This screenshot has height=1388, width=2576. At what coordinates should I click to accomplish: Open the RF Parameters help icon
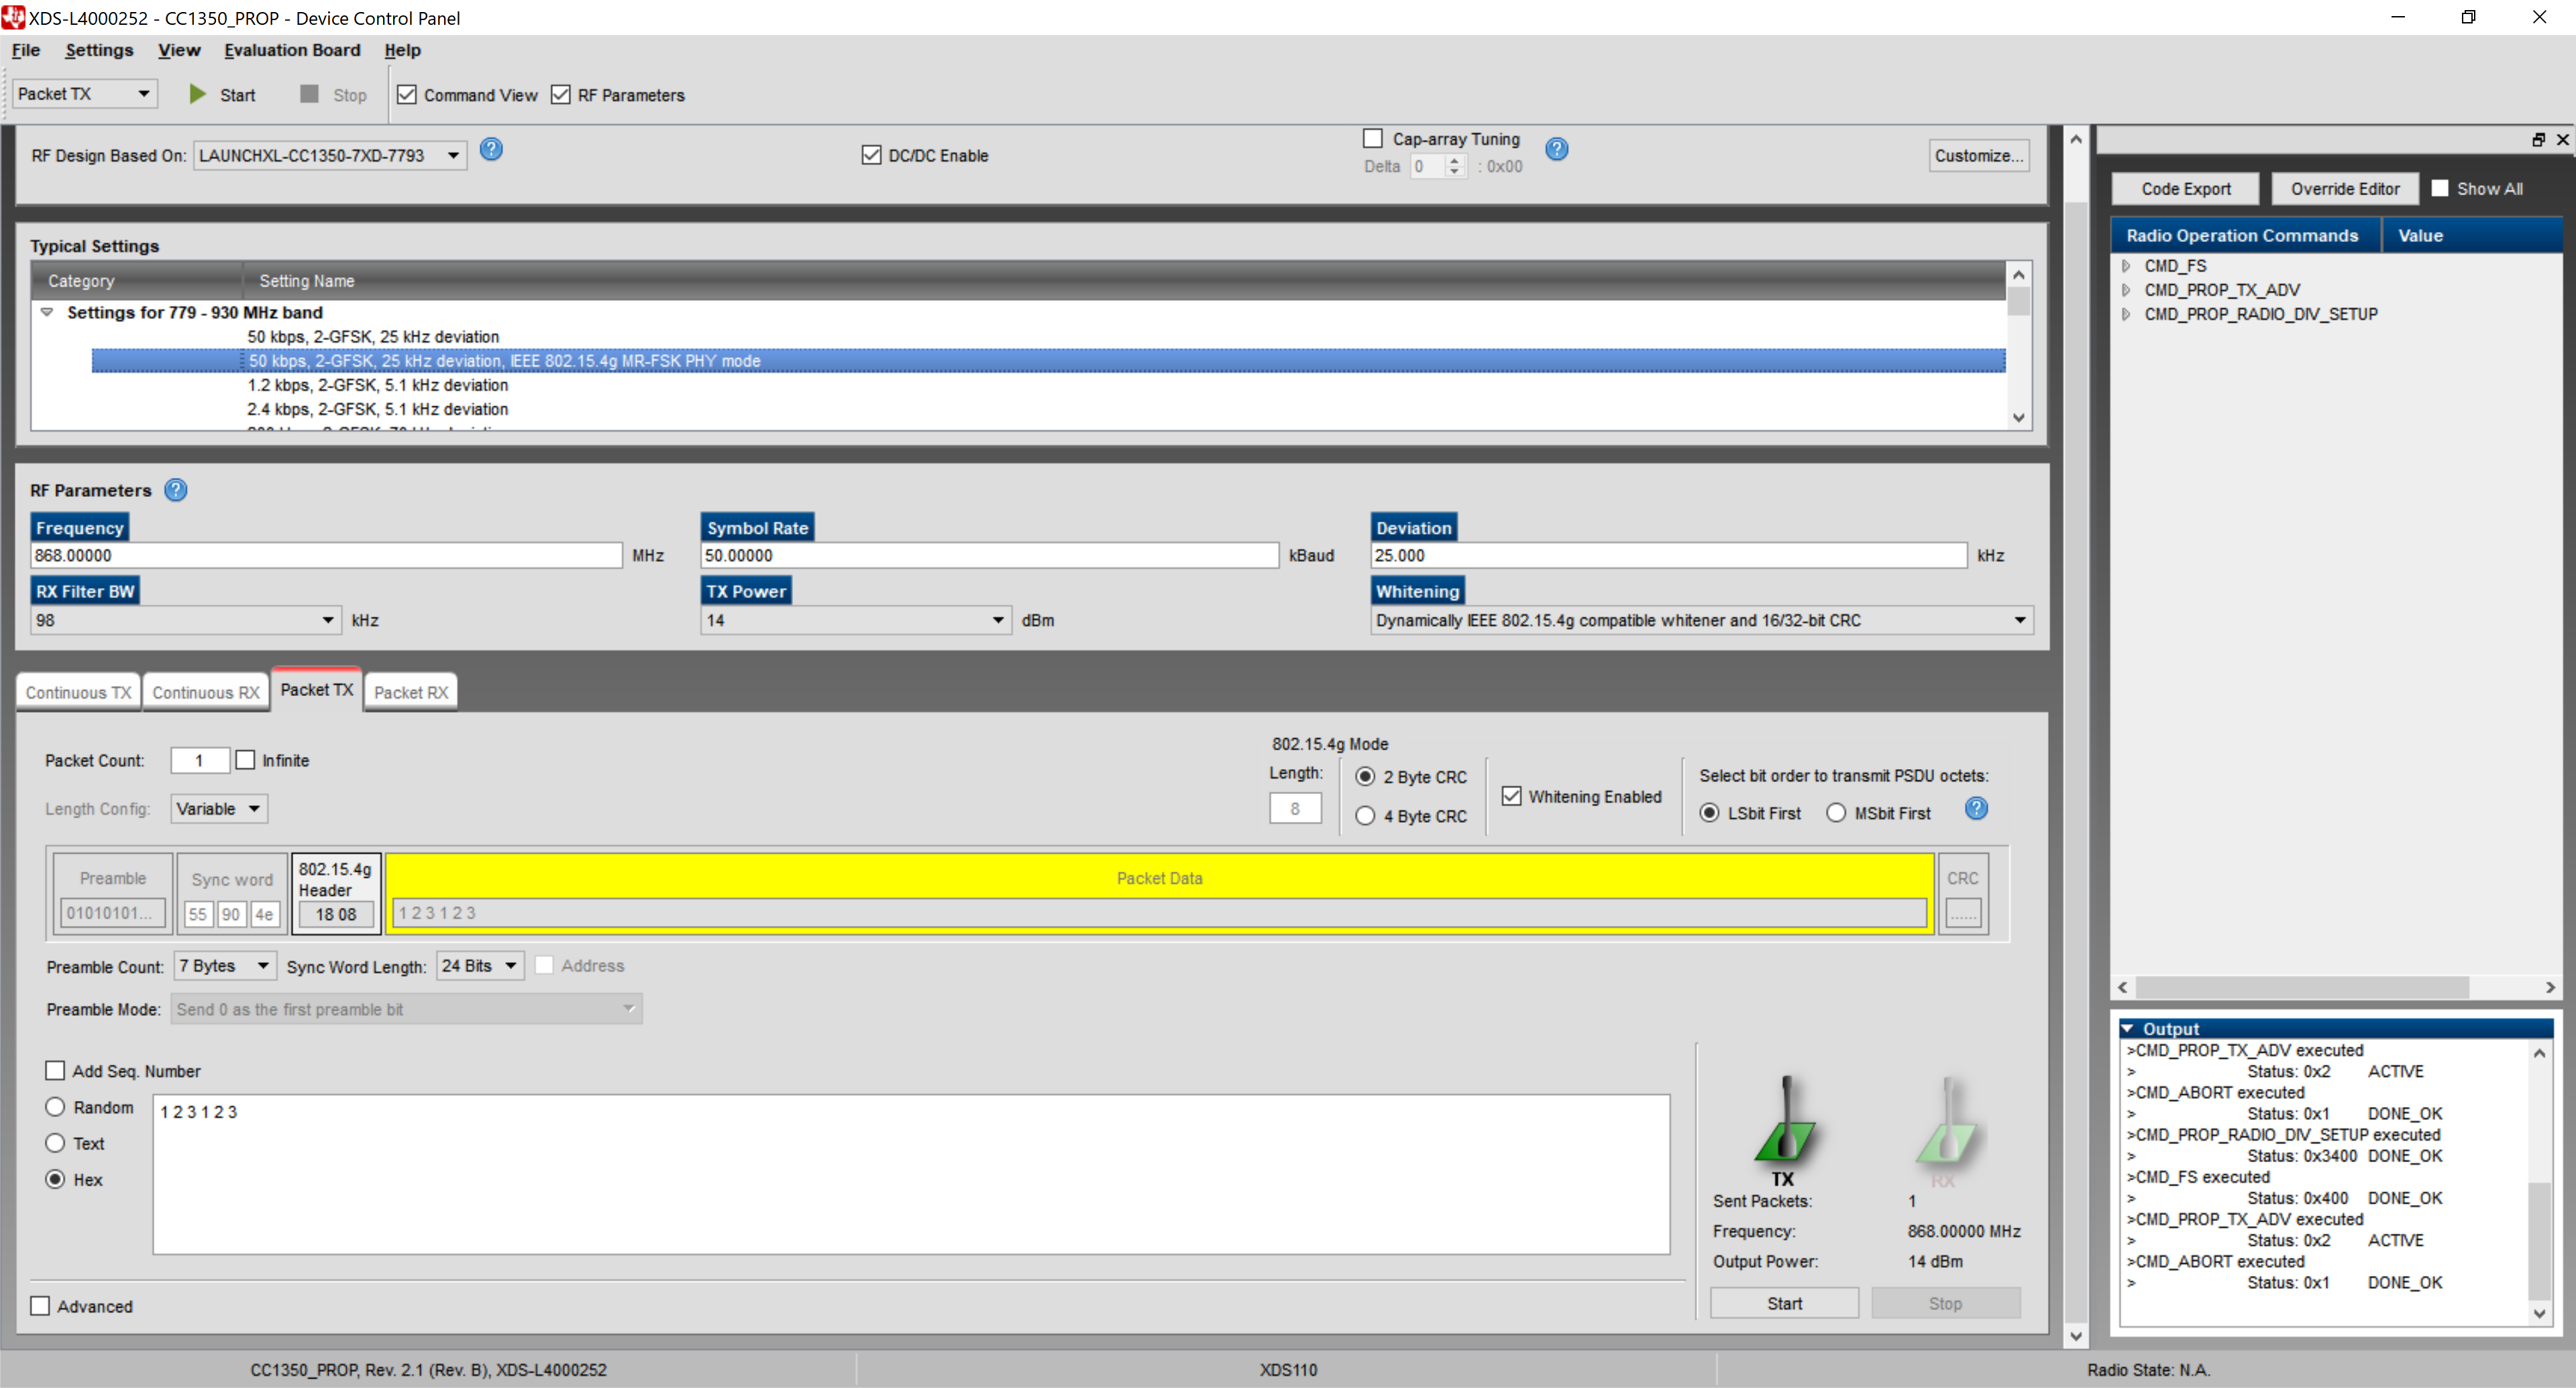coord(176,489)
